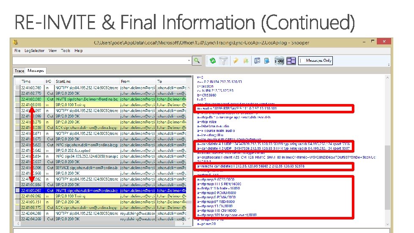Click the funnel filter icon
The image size is (414, 233).
pos(223,61)
